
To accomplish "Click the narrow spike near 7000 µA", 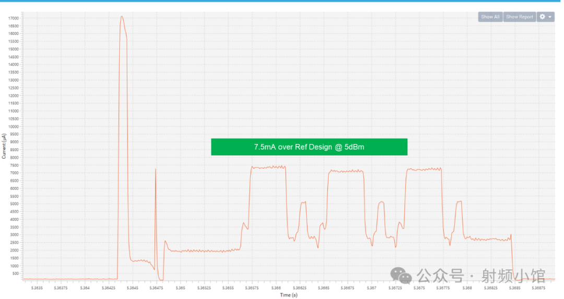I will click(156, 170).
